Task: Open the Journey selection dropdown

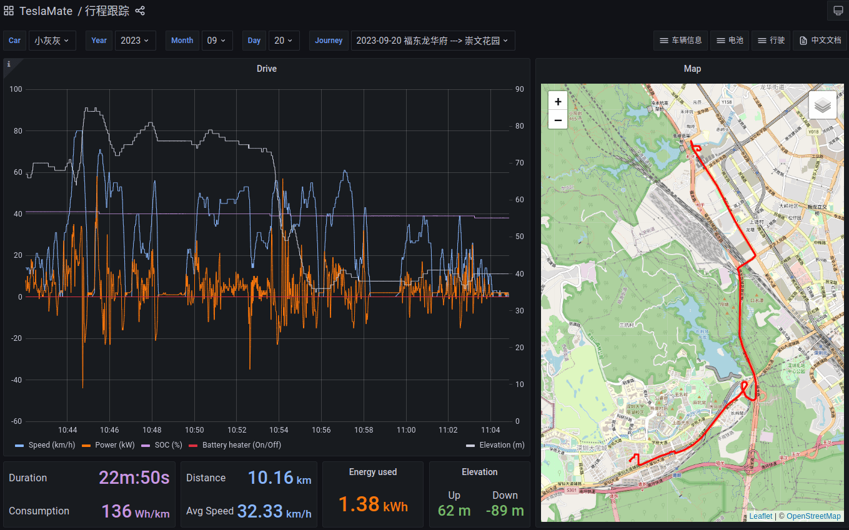Action: (x=432, y=41)
